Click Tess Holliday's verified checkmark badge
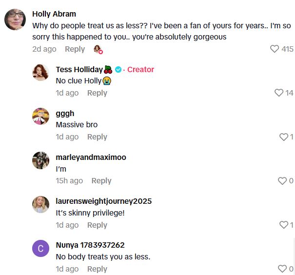295x275 pixels. point(118,70)
